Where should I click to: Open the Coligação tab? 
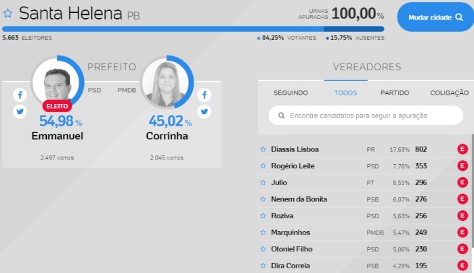click(x=449, y=93)
